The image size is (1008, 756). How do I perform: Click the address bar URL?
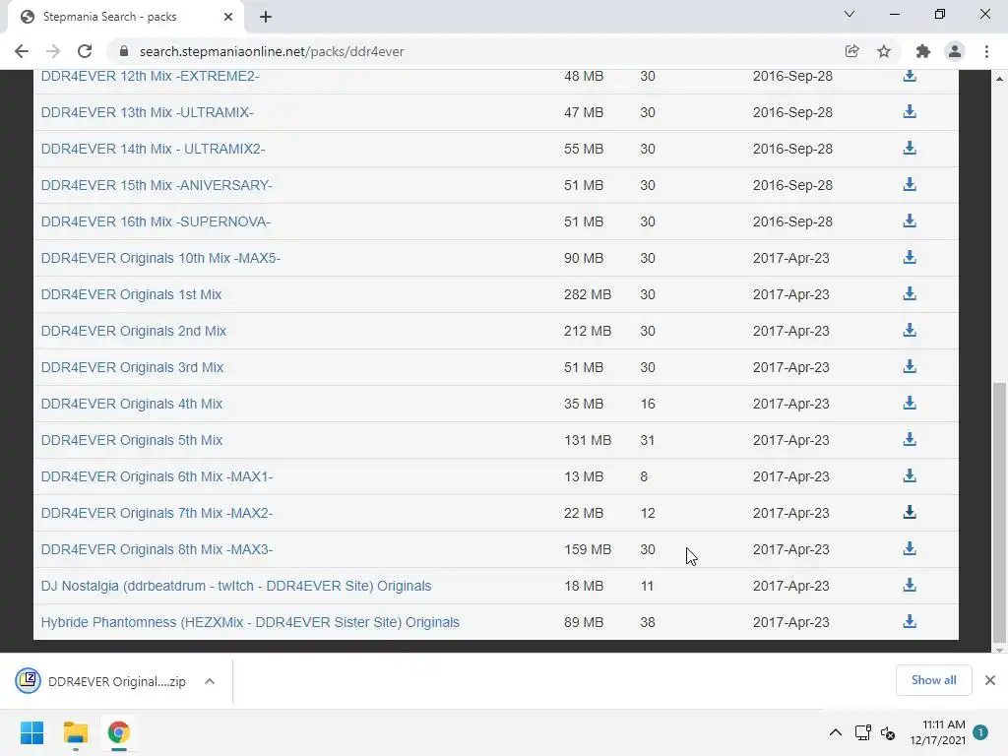point(272,51)
